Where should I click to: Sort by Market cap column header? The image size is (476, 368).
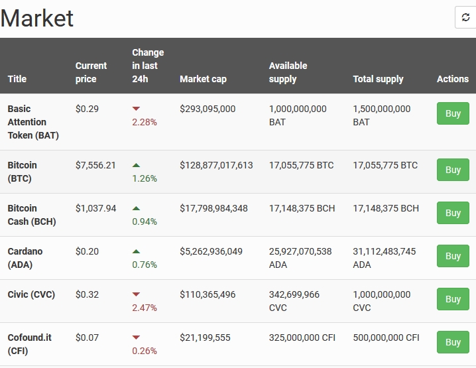(x=203, y=79)
